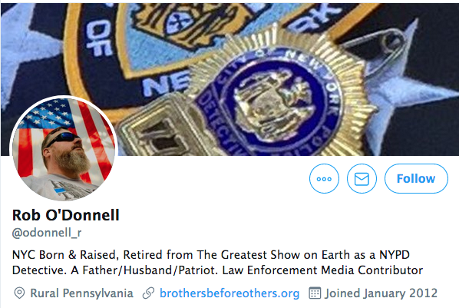The height and width of the screenshot is (308, 459).
Task: Click the chain link icon
Action: click(148, 293)
